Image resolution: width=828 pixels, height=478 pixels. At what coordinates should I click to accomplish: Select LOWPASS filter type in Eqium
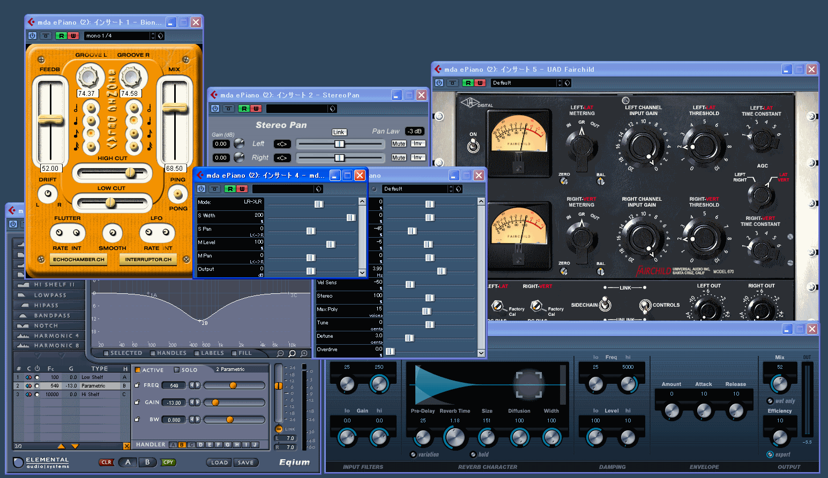pos(49,295)
